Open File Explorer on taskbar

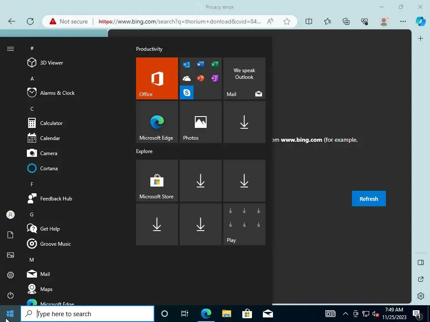(x=226, y=314)
